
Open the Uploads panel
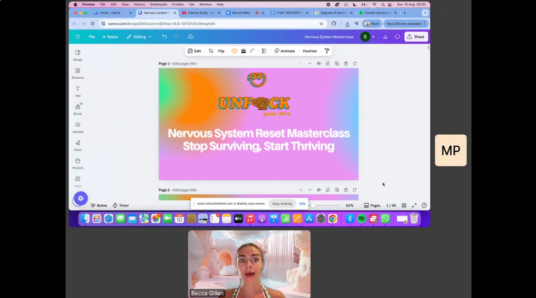[x=78, y=127]
